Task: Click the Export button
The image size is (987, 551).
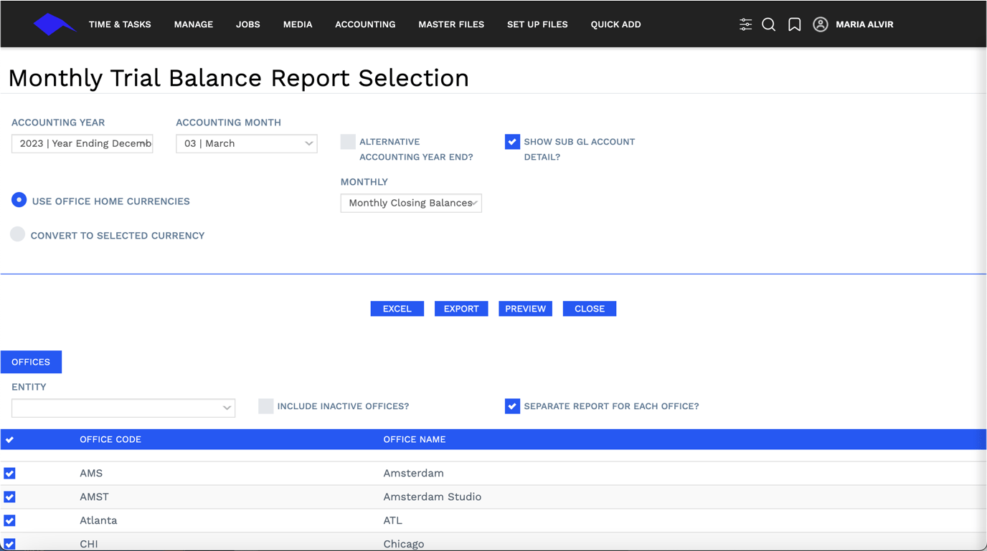Action: click(461, 308)
